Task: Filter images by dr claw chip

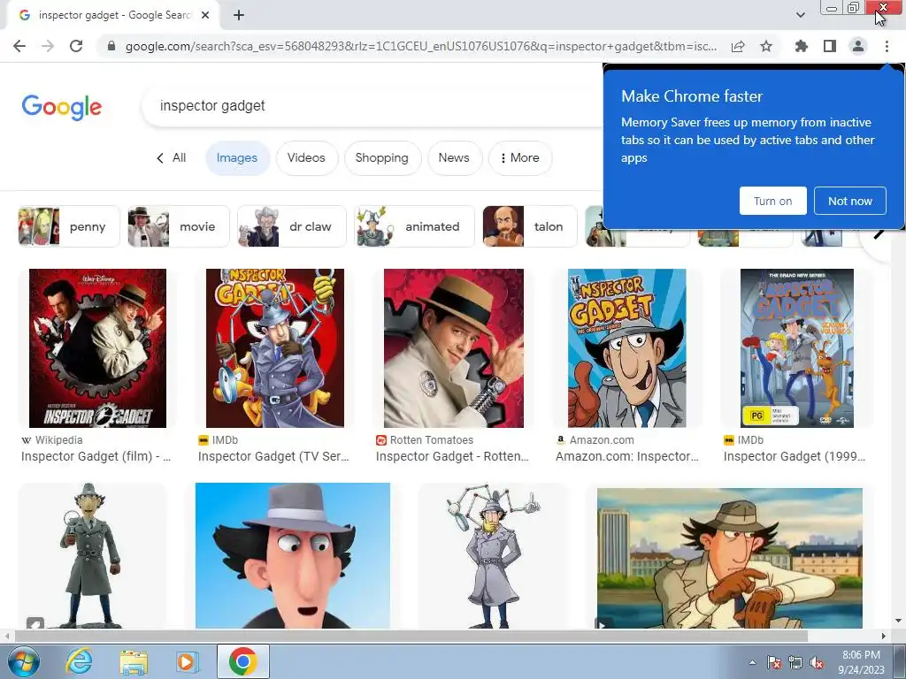Action: point(291,226)
